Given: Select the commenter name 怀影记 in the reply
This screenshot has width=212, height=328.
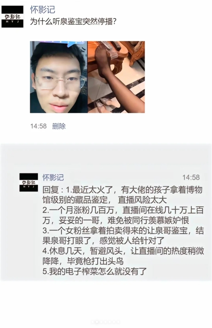Looking at the screenshot, I should coord(53,177).
